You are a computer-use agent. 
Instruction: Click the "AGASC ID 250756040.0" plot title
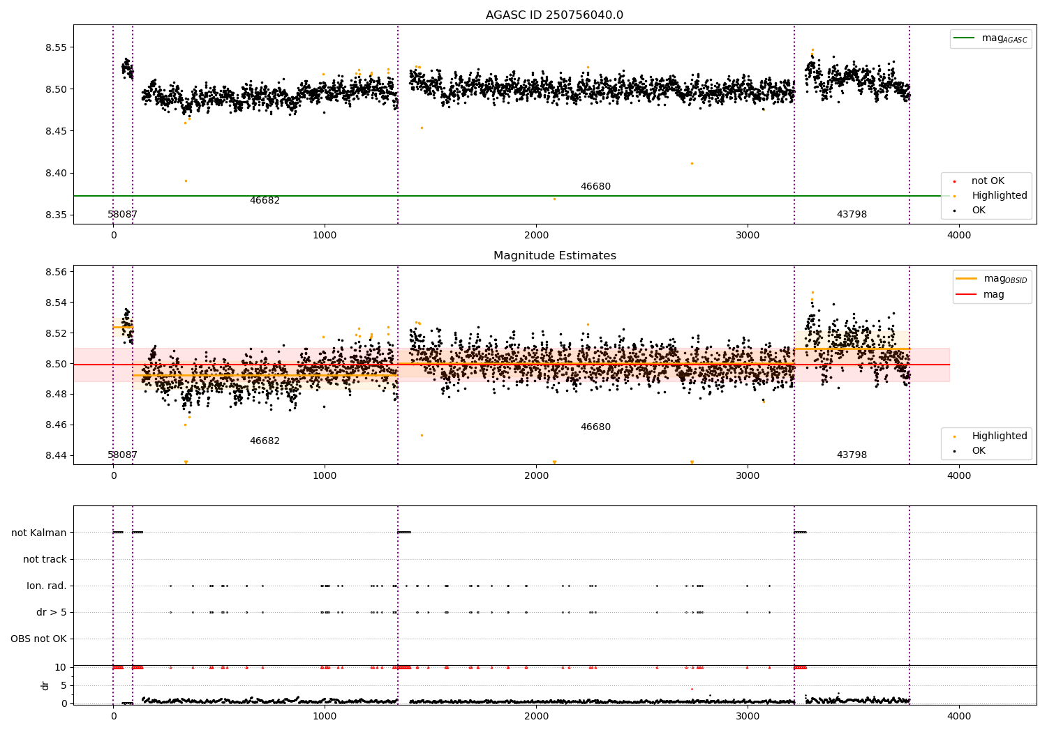click(554, 15)
